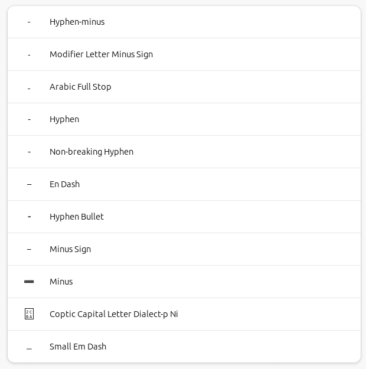Click the thick Minus glyph icon
This screenshot has width=366, height=369.
29,282
